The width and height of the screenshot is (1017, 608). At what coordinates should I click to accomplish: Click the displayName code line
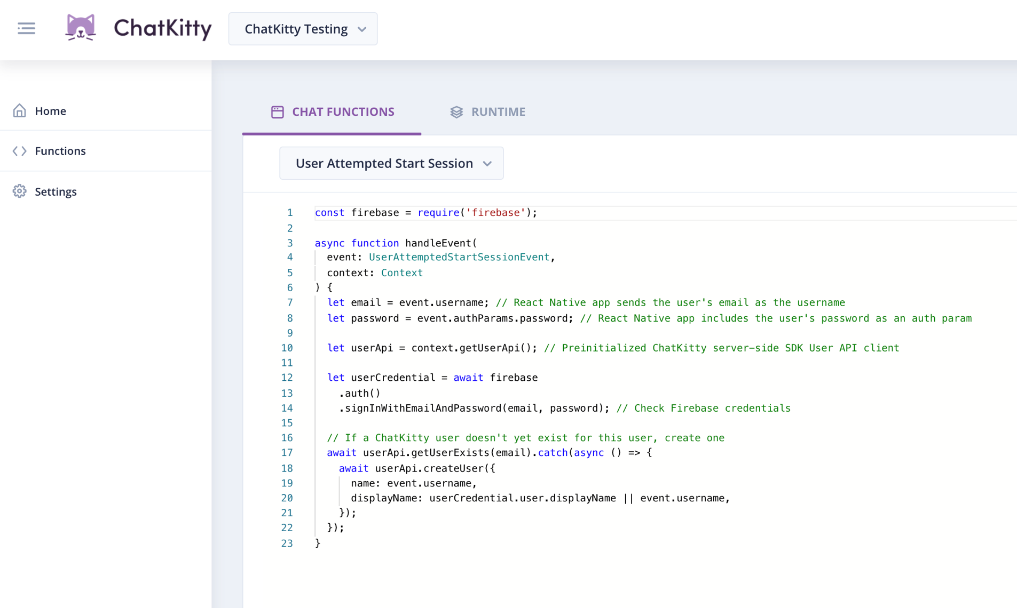pos(540,498)
